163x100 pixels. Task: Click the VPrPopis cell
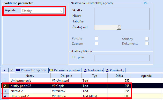(66, 86)
